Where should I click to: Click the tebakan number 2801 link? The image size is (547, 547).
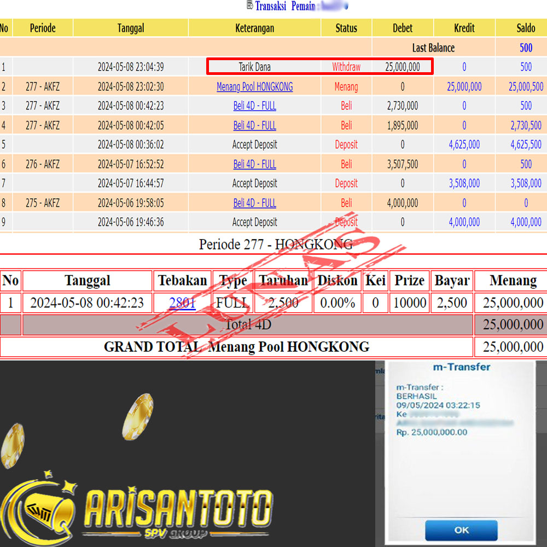[182, 302]
